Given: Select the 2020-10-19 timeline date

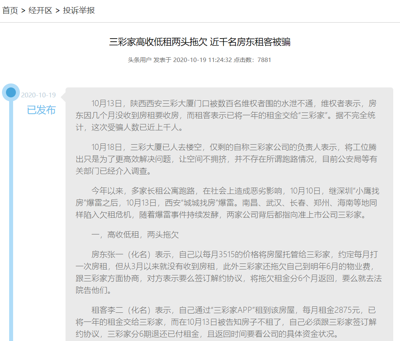Looking at the screenshot, I should (38, 95).
